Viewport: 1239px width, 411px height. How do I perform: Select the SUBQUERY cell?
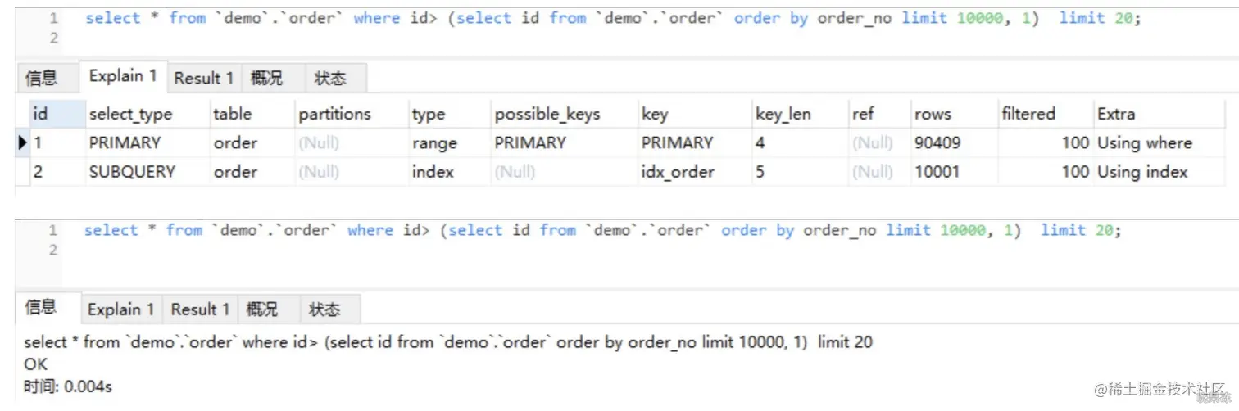147,172
